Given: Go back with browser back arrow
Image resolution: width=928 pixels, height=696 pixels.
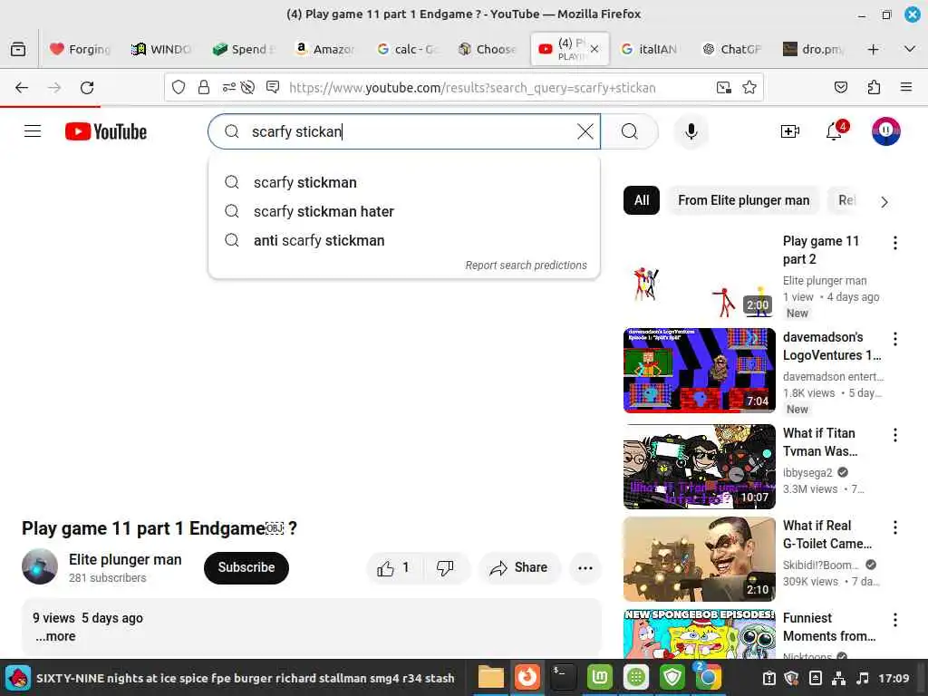Looking at the screenshot, I should click(x=22, y=88).
